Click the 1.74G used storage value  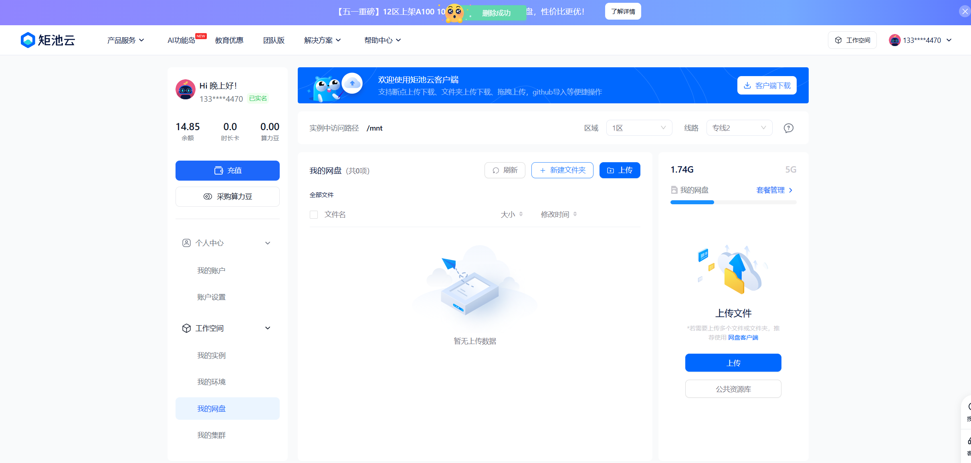682,169
